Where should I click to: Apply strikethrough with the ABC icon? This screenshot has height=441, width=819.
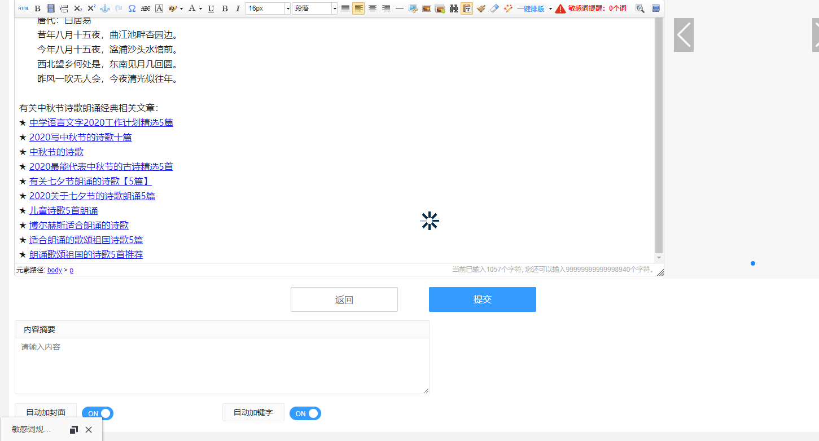click(146, 8)
